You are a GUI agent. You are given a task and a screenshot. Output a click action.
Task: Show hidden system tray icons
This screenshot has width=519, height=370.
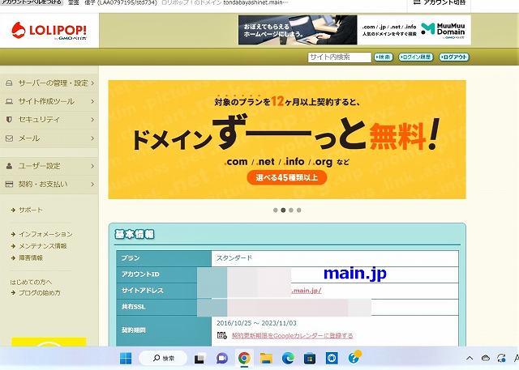[470, 358]
